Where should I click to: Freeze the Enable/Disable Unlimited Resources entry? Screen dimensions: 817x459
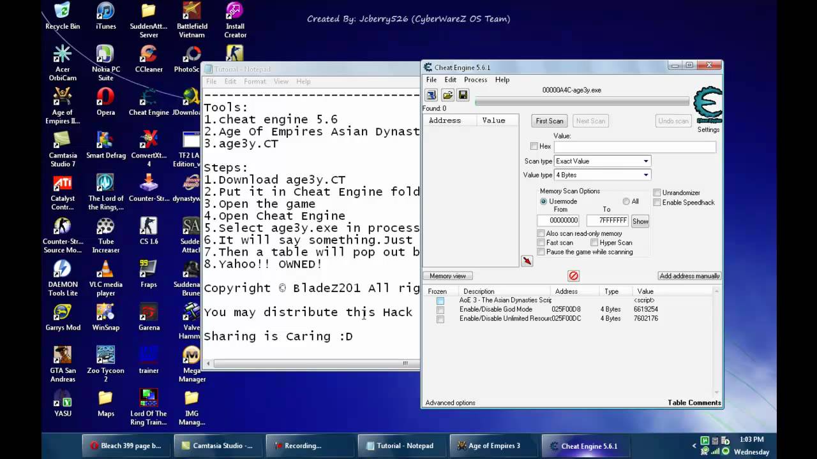pyautogui.click(x=440, y=319)
